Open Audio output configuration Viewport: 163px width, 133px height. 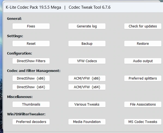[143, 61]
